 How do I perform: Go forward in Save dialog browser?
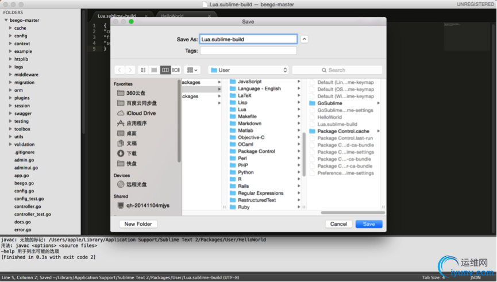[130, 70]
